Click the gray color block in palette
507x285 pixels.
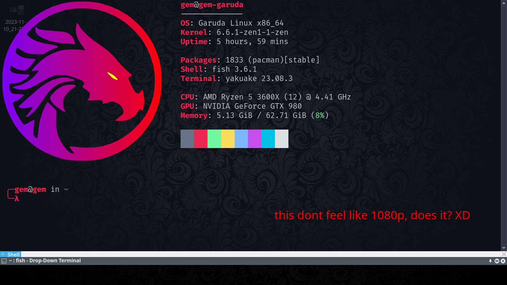(x=187, y=139)
